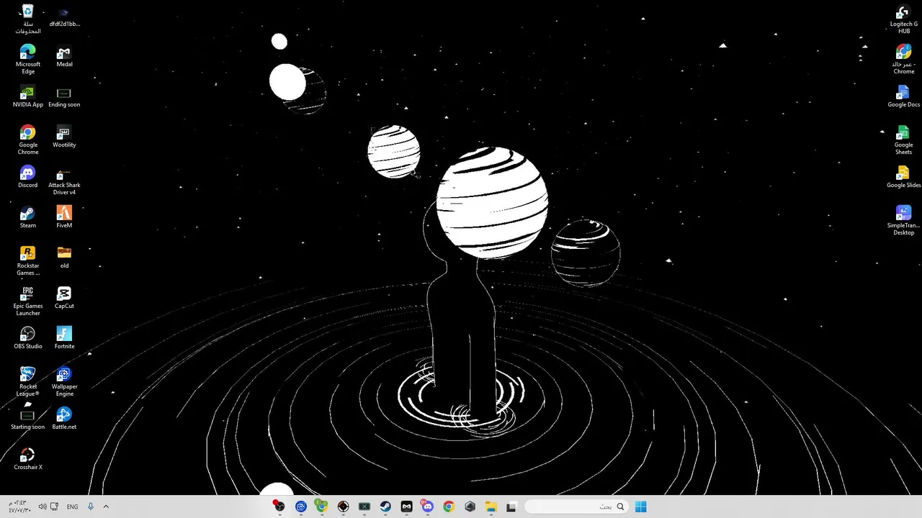This screenshot has height=518, width=922.
Task: Switch to Google Chrome on the taskbar
Action: click(x=449, y=506)
